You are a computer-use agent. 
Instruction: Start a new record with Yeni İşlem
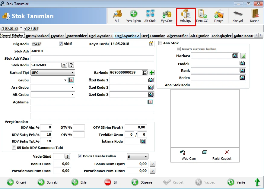coord(134,16)
